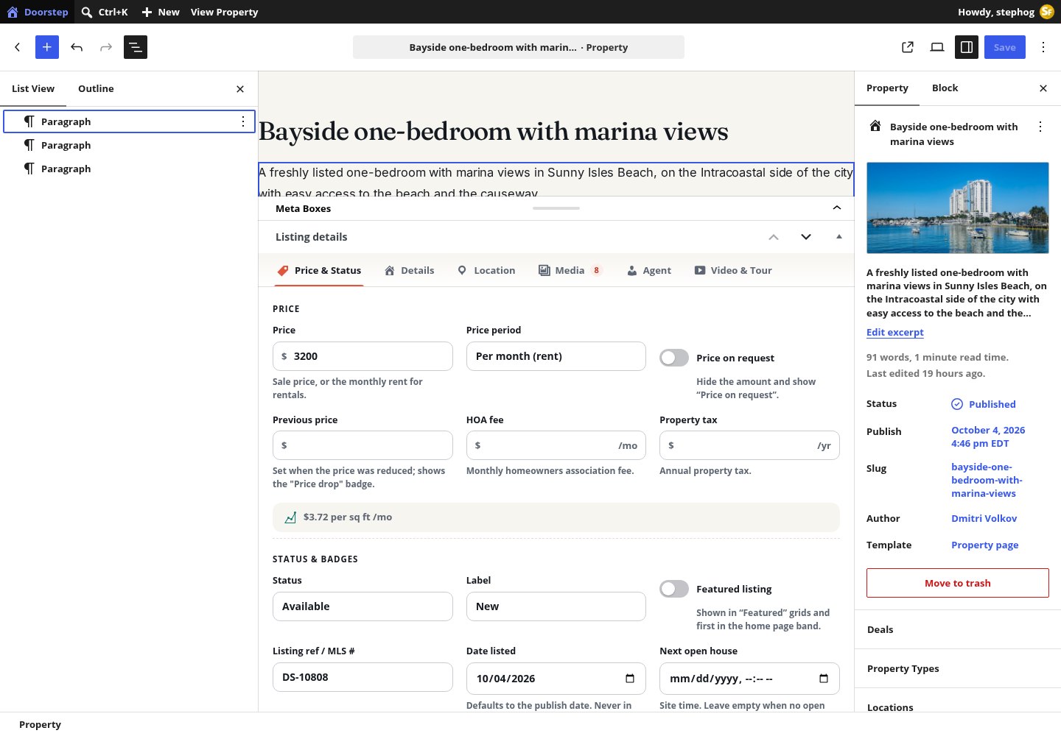Select the second Paragraph in list view

tap(129, 145)
